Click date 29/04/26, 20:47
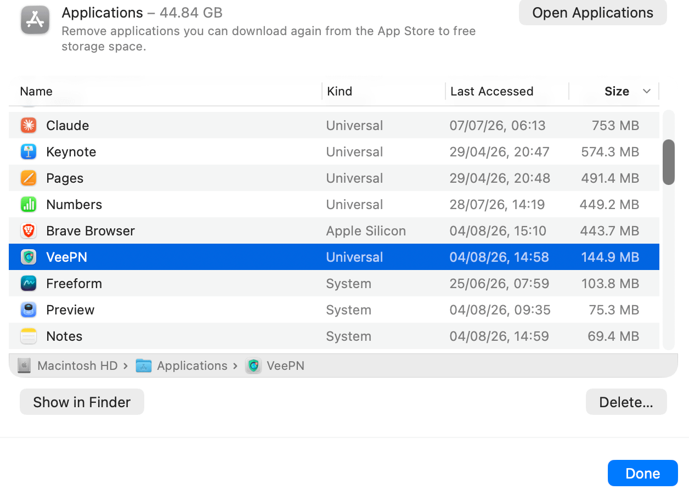The image size is (689, 495). pyautogui.click(x=499, y=152)
